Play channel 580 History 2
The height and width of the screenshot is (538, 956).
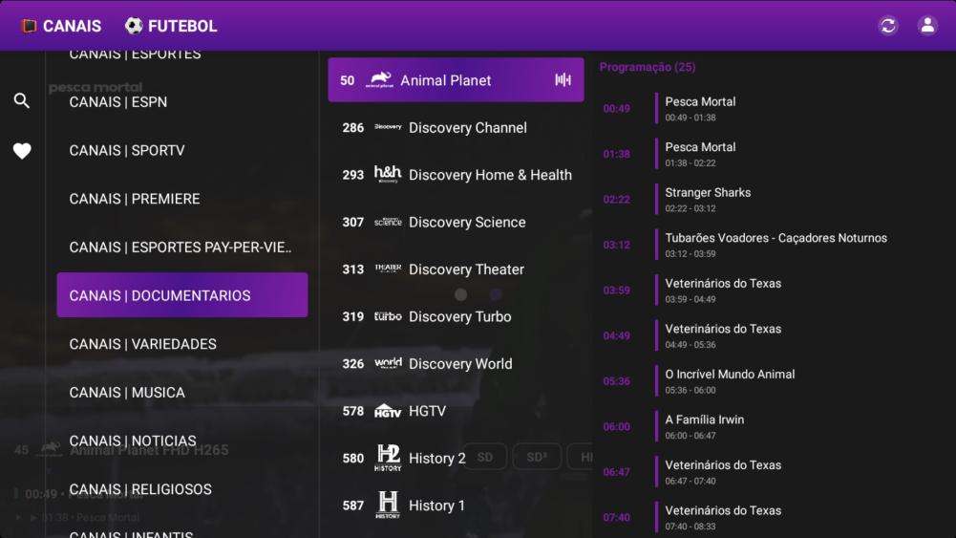pos(457,458)
